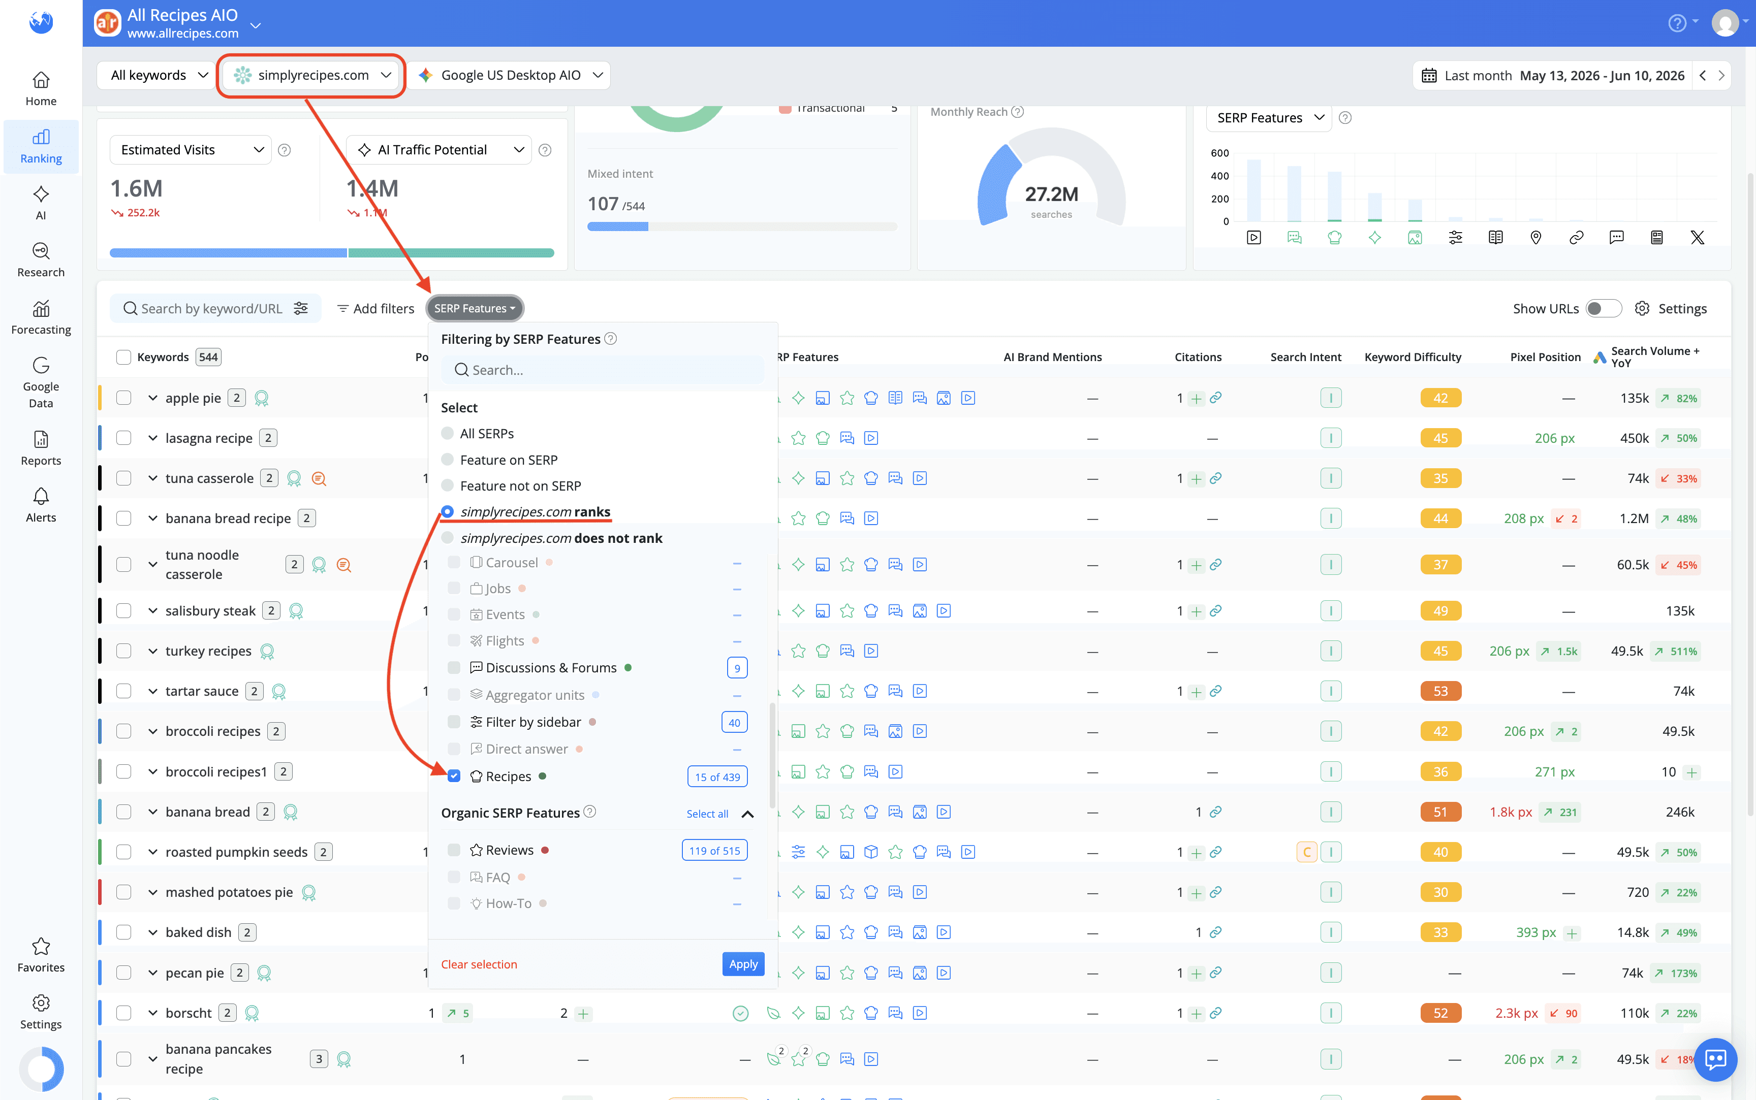Open the Estimated Visits metric dropdown
Image resolution: width=1756 pixels, height=1100 pixels.
point(191,150)
